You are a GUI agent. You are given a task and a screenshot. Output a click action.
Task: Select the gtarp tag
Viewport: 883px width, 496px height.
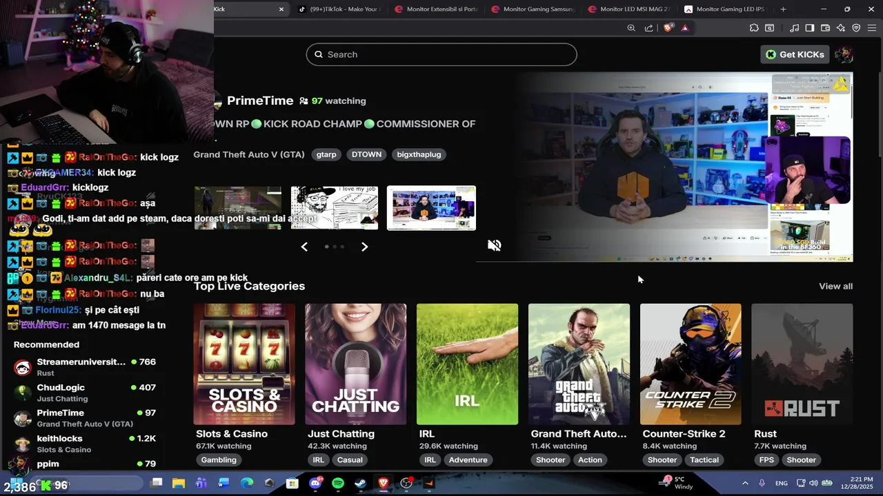[x=326, y=154]
